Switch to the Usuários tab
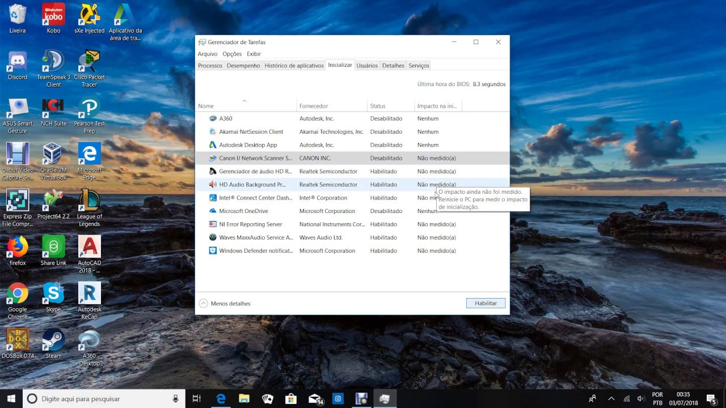 367,65
